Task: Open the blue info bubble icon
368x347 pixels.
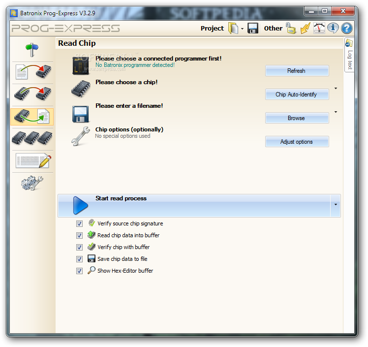Action: pos(333,28)
